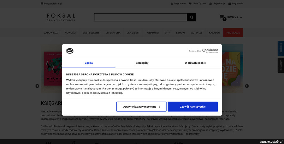Viewport: 284px width, 144px height.
Task: Open the Katalog menu
Action: 214,33
